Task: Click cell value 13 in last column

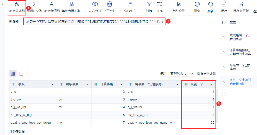Action: point(199,115)
